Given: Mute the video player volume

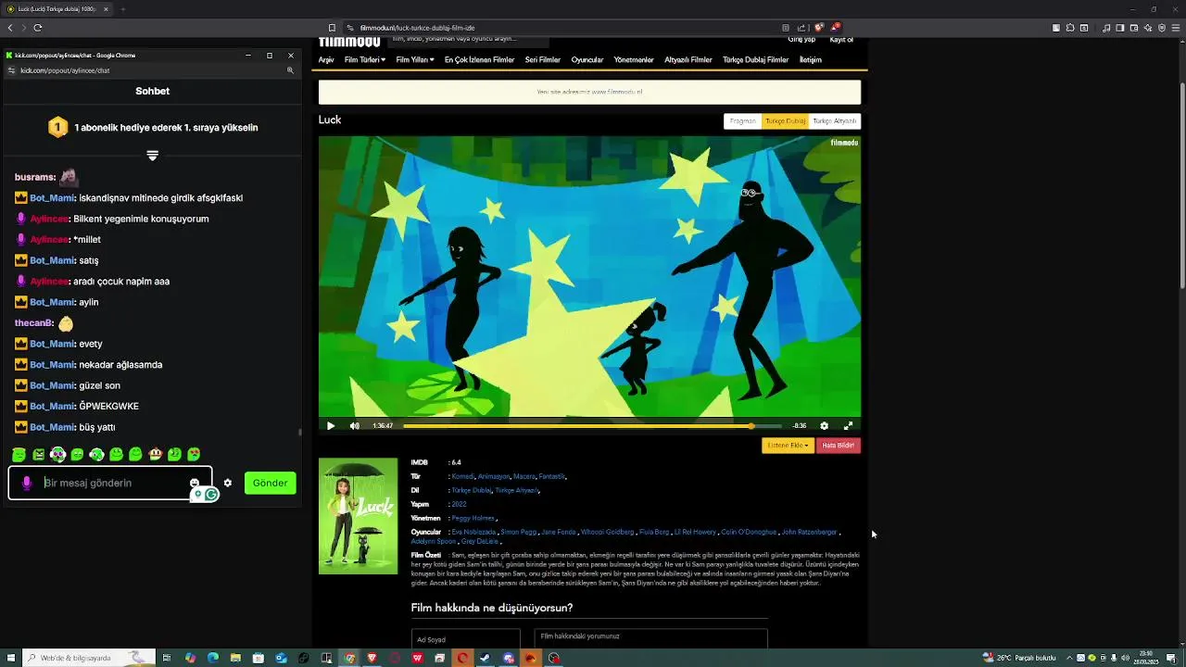Looking at the screenshot, I should click(x=355, y=426).
